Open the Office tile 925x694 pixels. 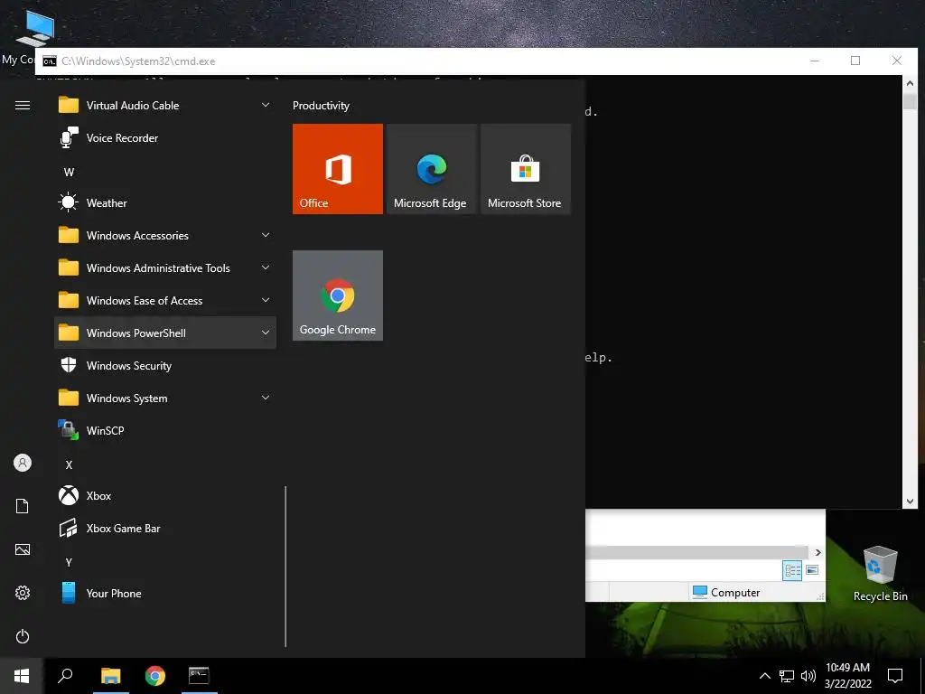338,169
